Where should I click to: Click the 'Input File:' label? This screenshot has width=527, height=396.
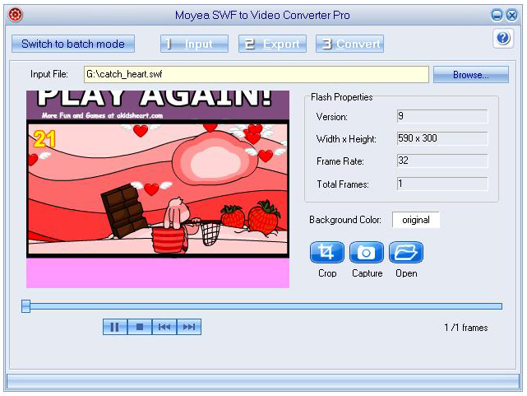(x=49, y=74)
